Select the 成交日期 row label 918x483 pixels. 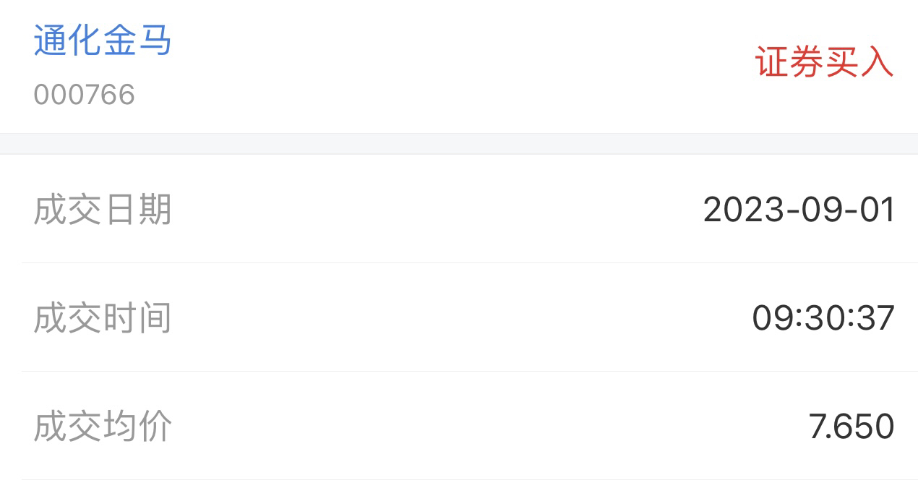(103, 210)
